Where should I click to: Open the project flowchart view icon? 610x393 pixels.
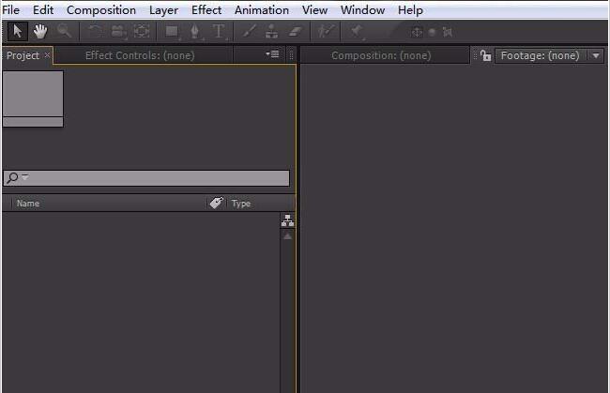click(287, 220)
